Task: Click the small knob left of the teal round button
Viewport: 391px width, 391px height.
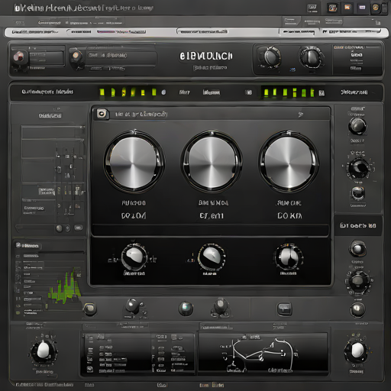Action: 133,306
